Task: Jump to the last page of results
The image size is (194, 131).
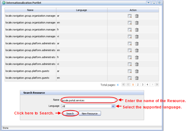Action: pyautogui.click(x=157, y=85)
